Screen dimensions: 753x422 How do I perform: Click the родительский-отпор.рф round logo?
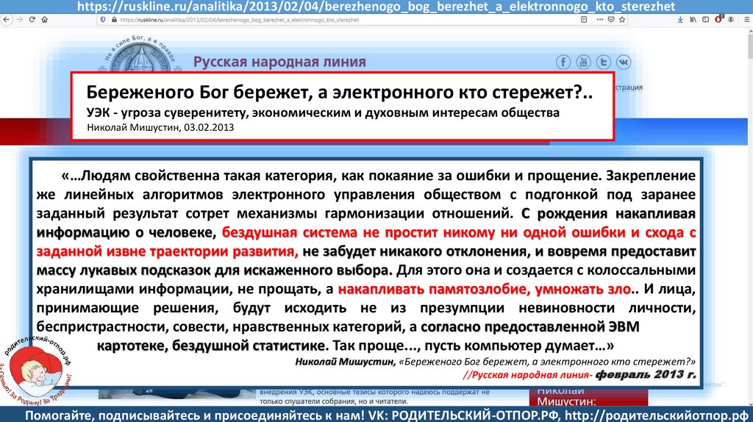[37, 370]
